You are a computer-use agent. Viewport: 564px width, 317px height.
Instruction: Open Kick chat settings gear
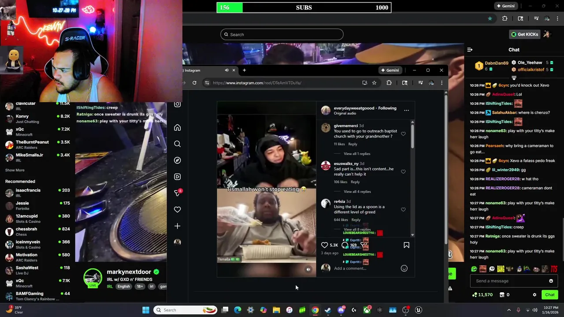tap(534, 295)
